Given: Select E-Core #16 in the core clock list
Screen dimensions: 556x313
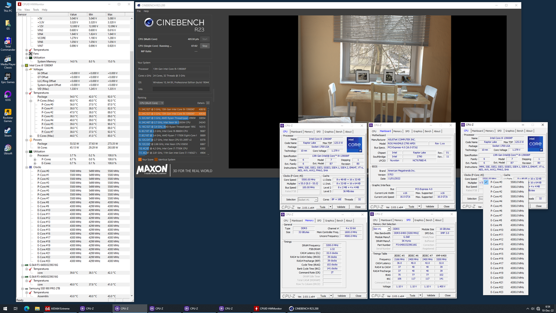Looking at the screenshot, I should [506, 259].
